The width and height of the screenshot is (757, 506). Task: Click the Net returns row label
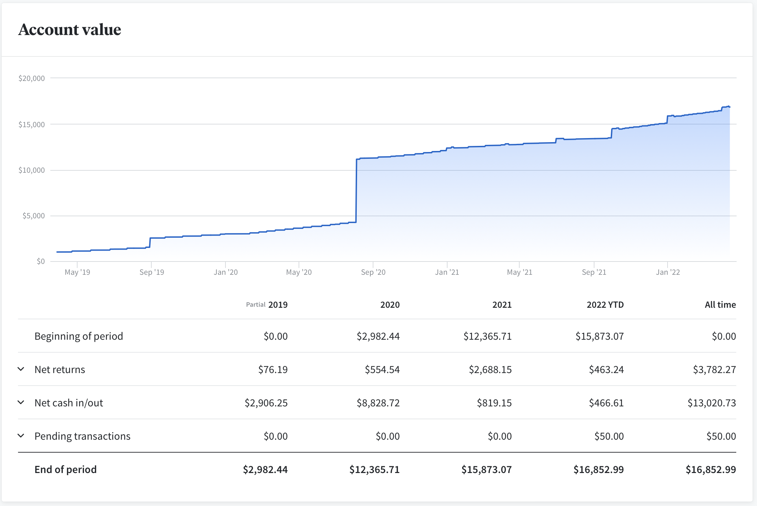click(60, 369)
